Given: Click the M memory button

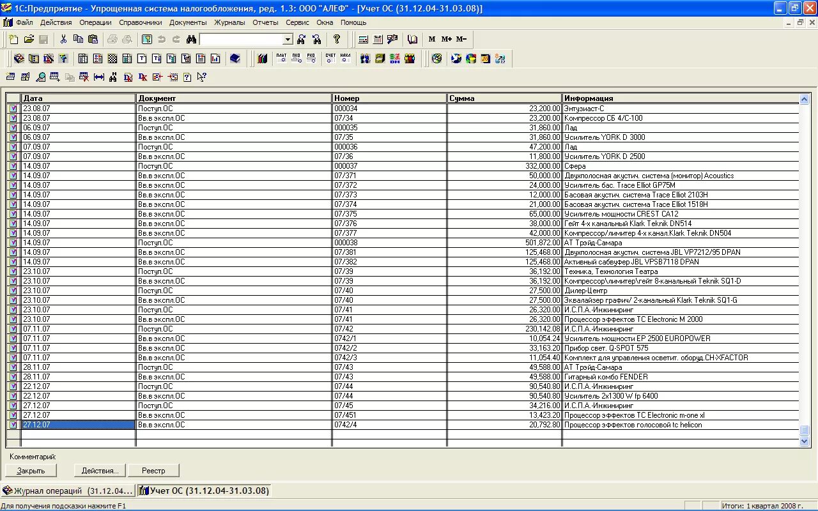Looking at the screenshot, I should tap(432, 39).
